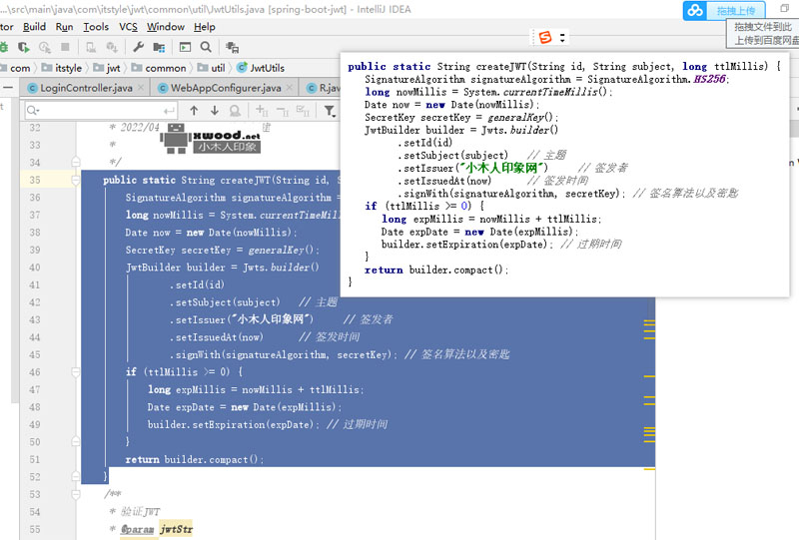Click the Debug bug icon in toolbar
Screen dimensions: 799x540
(x=3, y=47)
